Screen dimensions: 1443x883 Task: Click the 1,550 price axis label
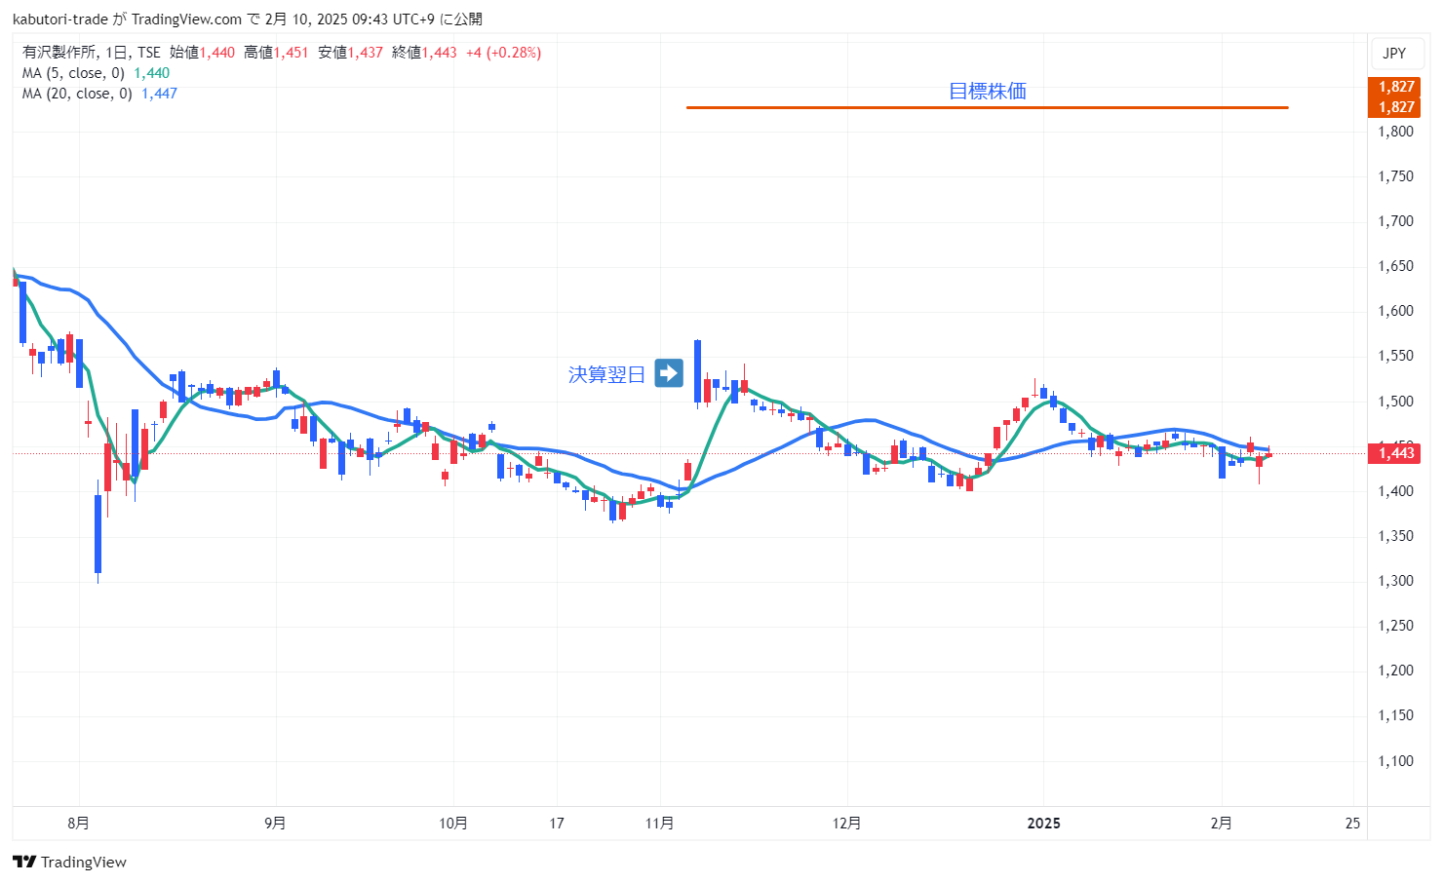(x=1395, y=356)
